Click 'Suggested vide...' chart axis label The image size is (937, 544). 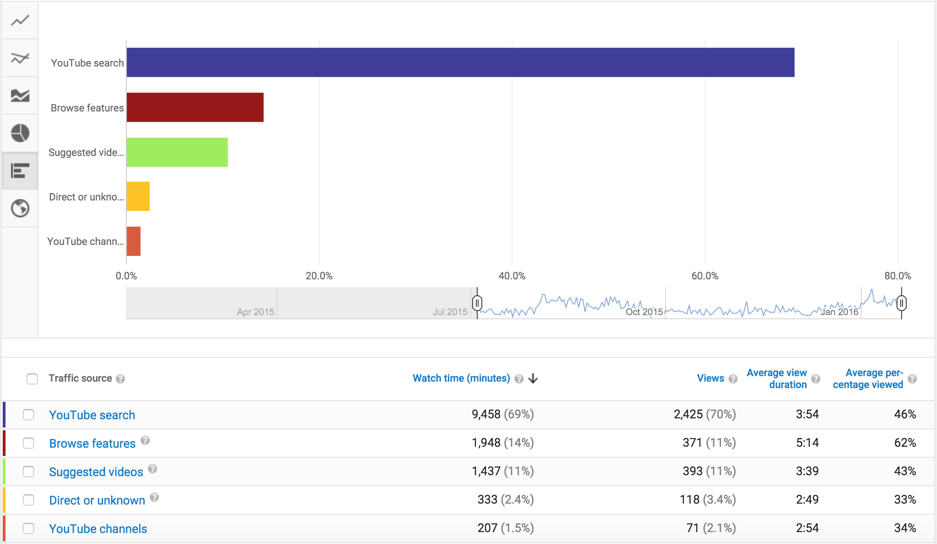[x=86, y=152]
